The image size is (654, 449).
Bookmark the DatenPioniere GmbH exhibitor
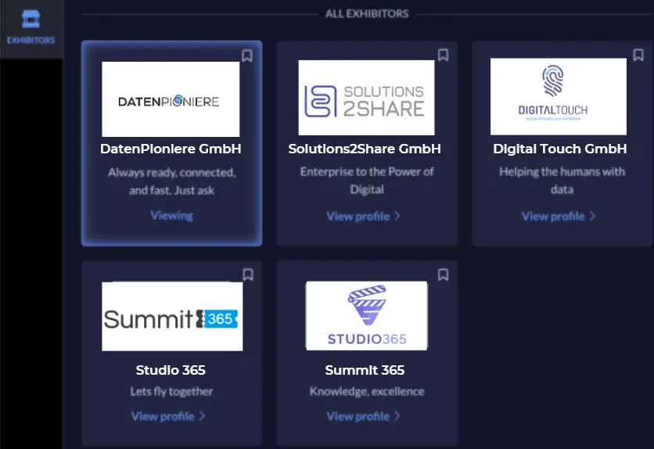point(247,56)
